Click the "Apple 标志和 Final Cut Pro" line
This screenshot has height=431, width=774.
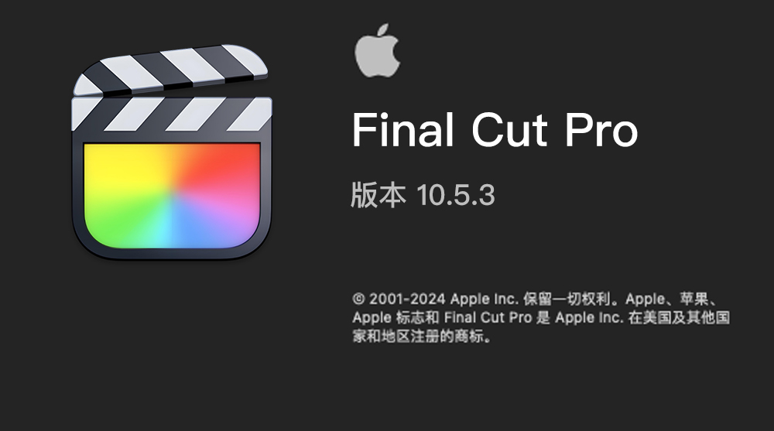[x=442, y=317]
